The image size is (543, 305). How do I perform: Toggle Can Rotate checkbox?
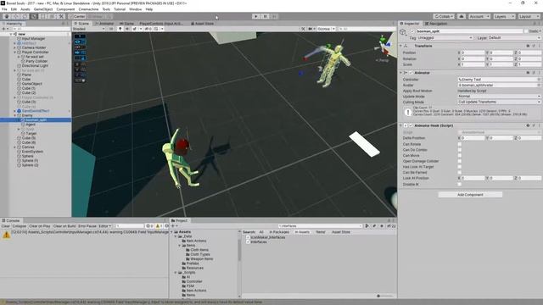pyautogui.click(x=460, y=144)
